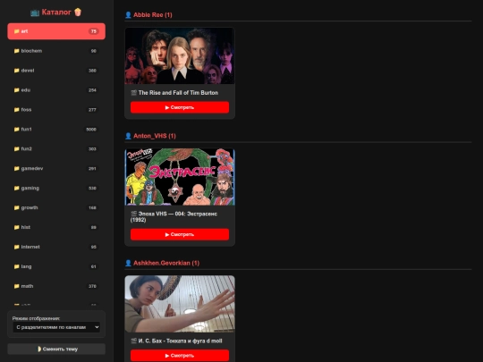
Task: Click the edu folder icon
Action: (x=17, y=90)
